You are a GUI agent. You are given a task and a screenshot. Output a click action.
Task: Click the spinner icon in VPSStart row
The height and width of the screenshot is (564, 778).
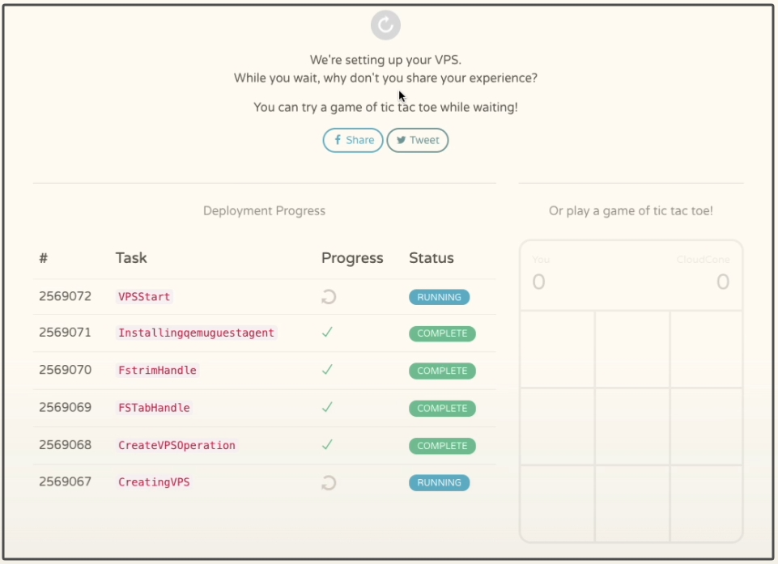(x=329, y=297)
